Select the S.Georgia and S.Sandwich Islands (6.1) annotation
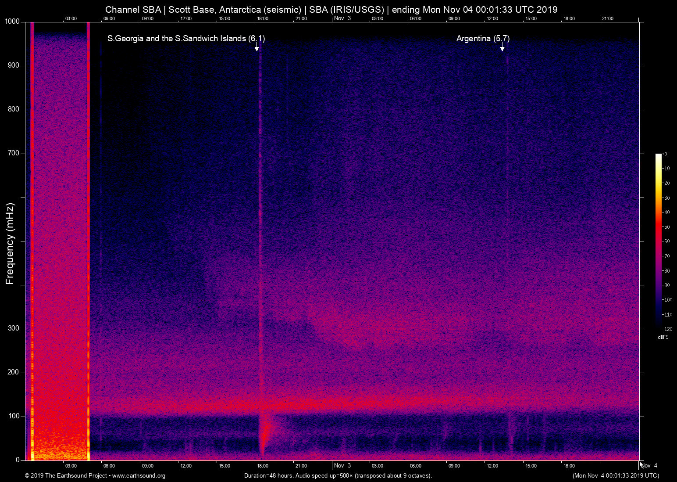677x482 pixels. pos(186,39)
